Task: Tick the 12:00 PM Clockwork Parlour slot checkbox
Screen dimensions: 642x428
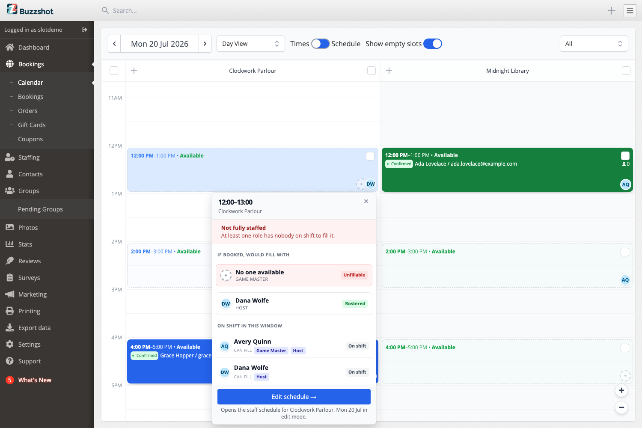Action: point(370,156)
